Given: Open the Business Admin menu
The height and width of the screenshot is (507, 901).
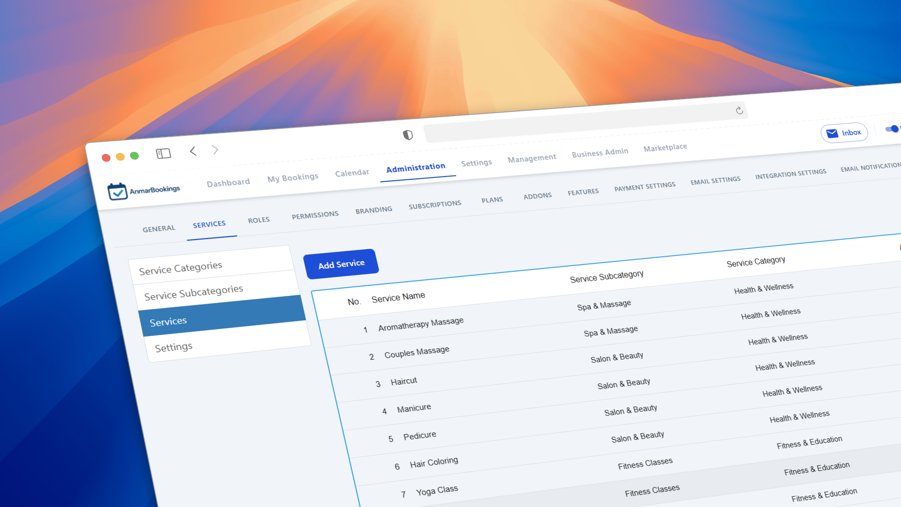Looking at the screenshot, I should [600, 152].
